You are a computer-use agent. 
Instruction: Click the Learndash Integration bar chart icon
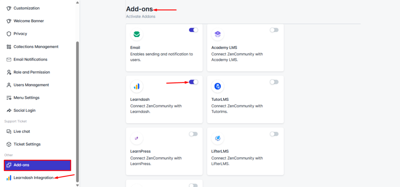(x=9, y=178)
